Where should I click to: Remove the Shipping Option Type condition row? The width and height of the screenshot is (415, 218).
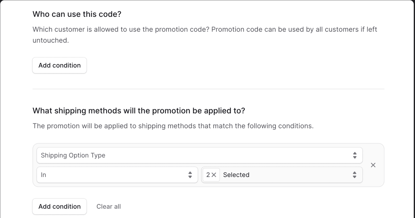pos(373,165)
